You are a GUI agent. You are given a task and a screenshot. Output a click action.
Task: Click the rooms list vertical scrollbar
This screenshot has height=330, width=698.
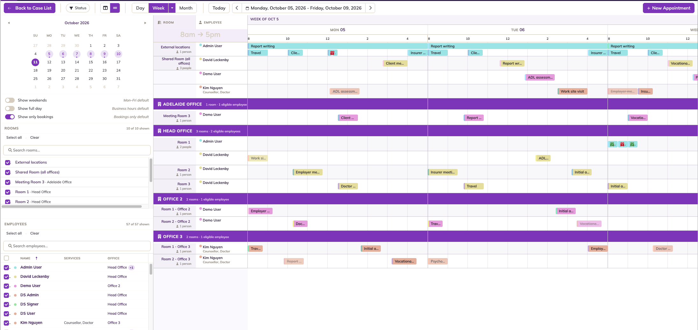pyautogui.click(x=151, y=170)
